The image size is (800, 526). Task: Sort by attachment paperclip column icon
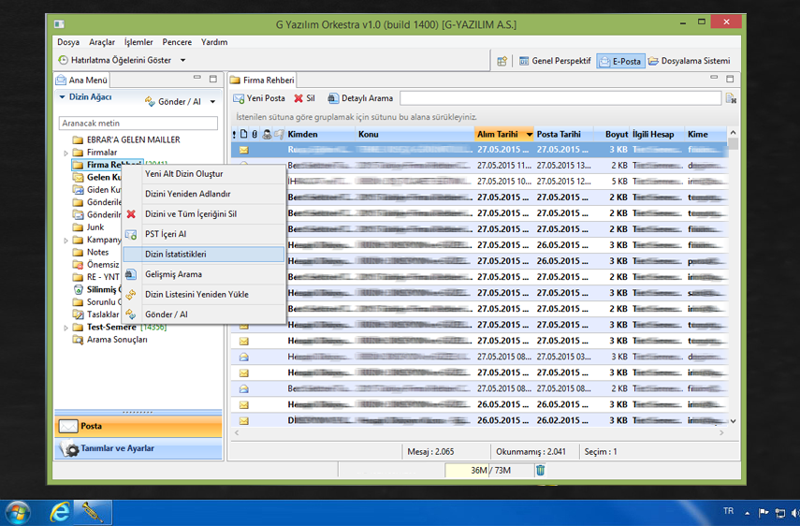tap(255, 134)
